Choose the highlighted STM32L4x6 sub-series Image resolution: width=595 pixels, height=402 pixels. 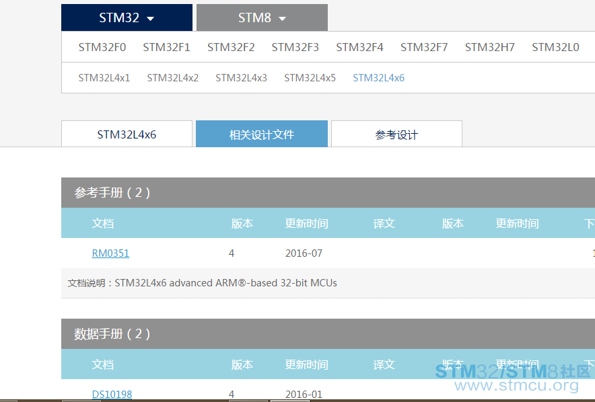tap(379, 78)
